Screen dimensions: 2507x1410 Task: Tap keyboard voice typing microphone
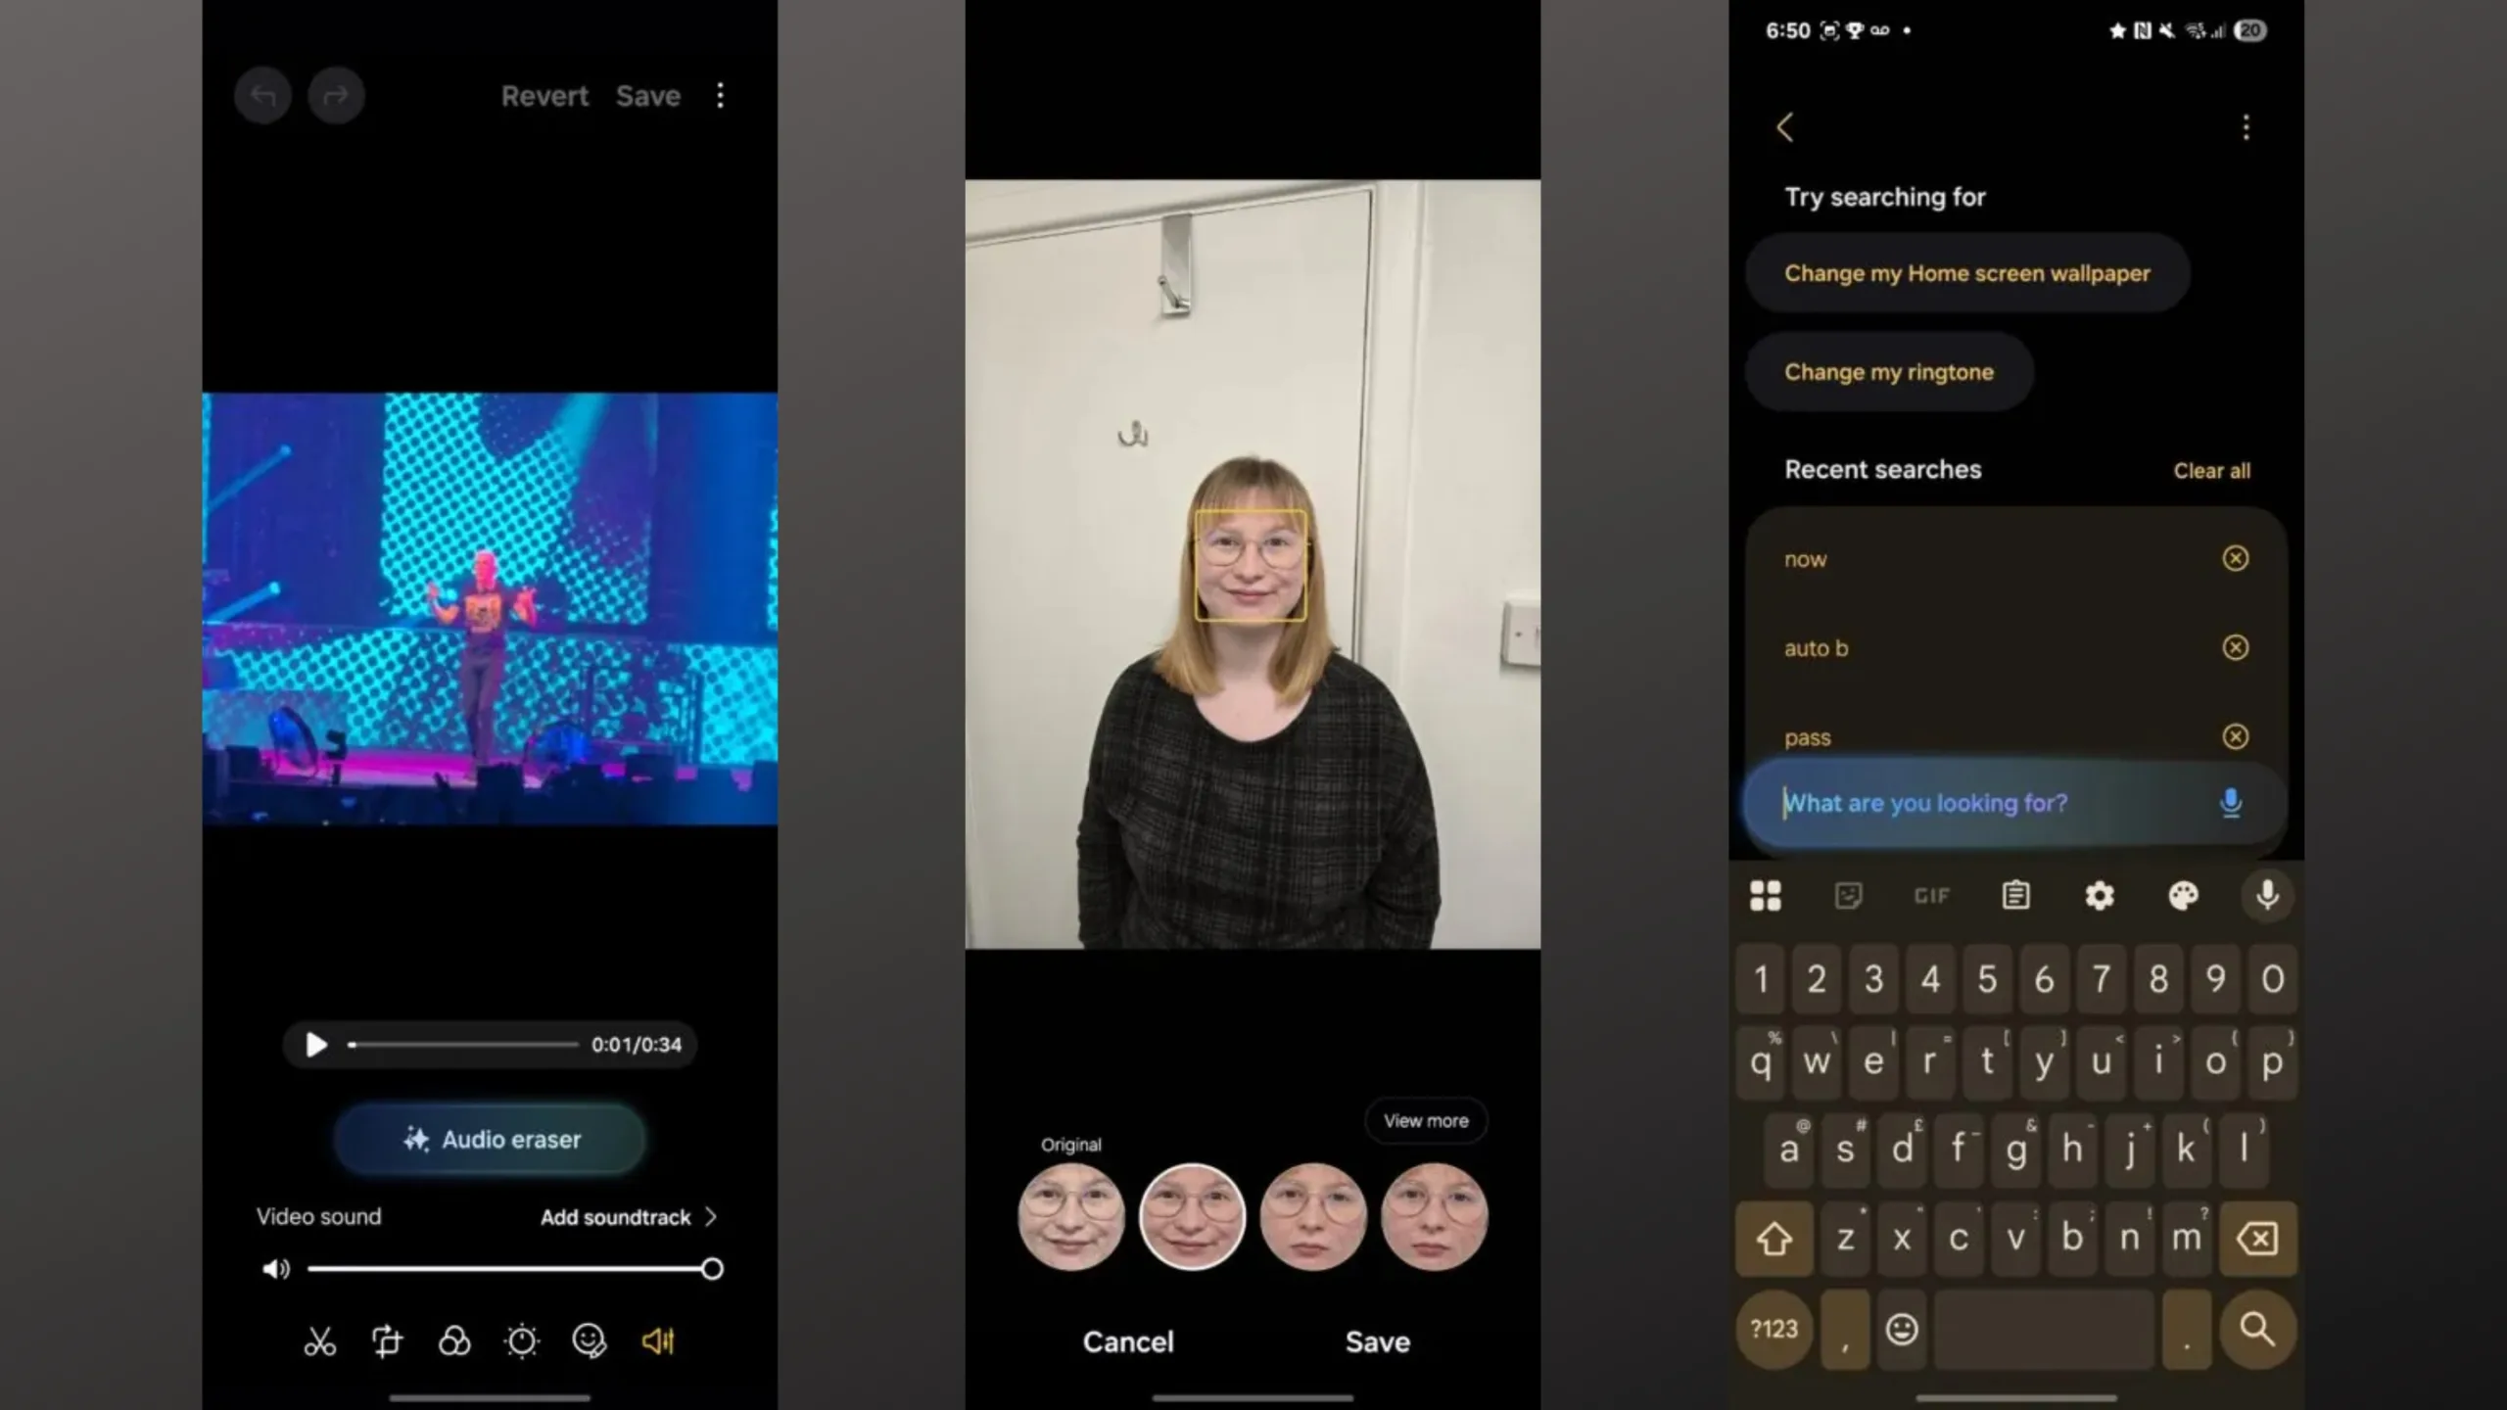coord(2267,896)
